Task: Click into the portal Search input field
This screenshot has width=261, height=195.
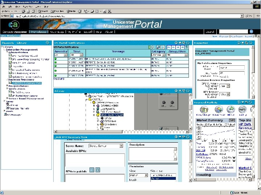Action: click(x=233, y=31)
